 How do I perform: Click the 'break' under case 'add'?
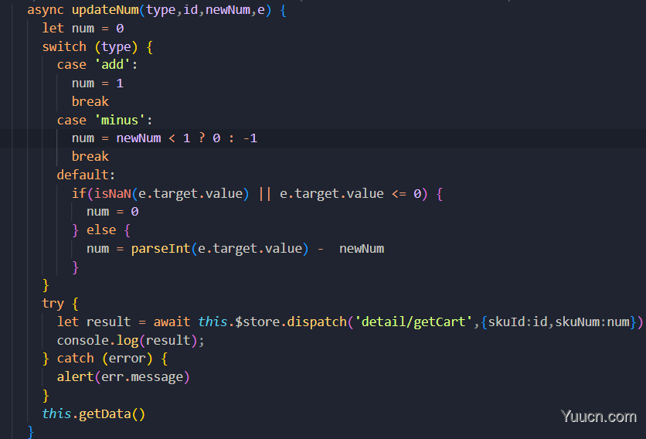[90, 101]
